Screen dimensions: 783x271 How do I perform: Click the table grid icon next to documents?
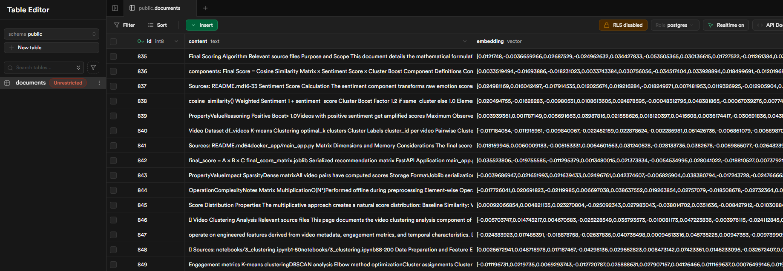click(7, 83)
